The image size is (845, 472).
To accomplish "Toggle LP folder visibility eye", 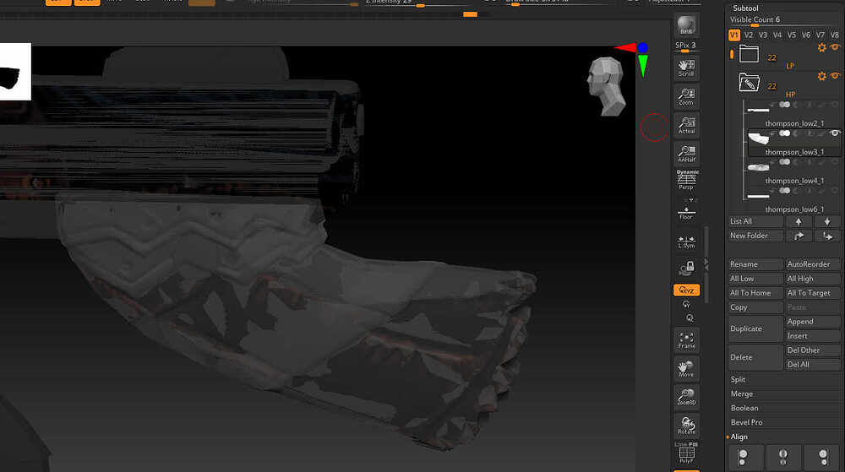I will pyautogui.click(x=835, y=46).
